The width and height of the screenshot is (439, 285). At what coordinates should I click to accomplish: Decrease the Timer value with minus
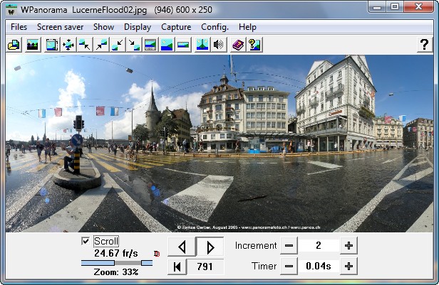tap(289, 267)
